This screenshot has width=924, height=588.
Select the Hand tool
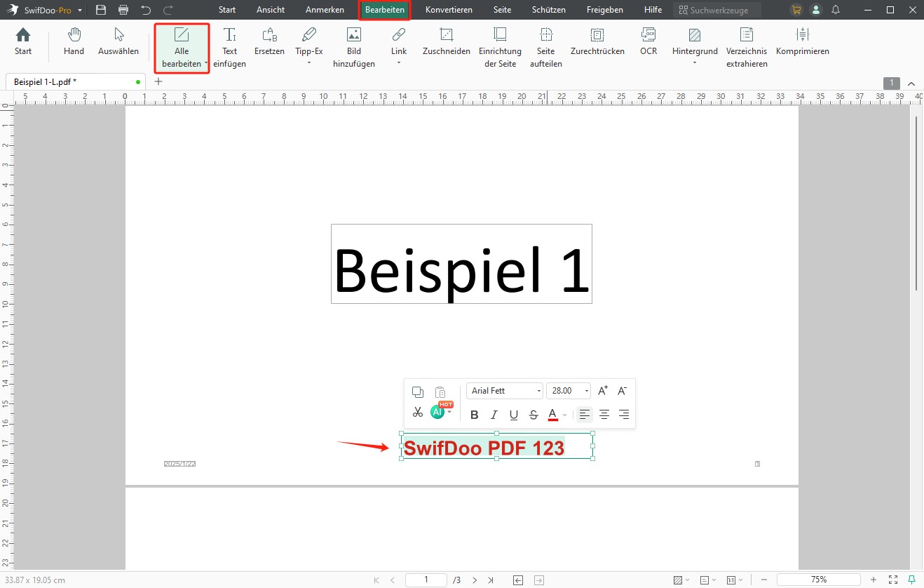click(x=74, y=42)
